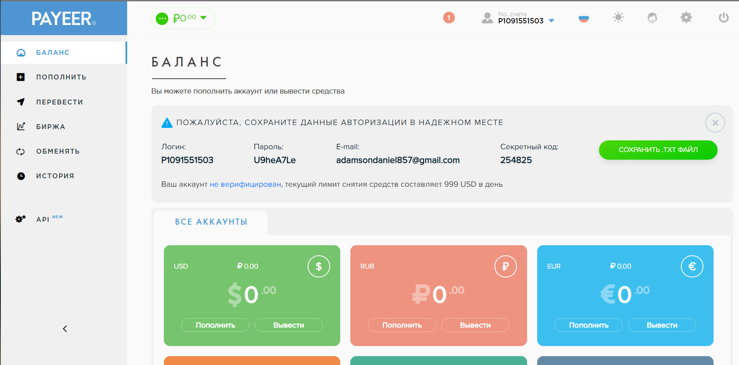Open Пополнить in the sidebar menu
This screenshot has width=739, height=365.
point(61,77)
